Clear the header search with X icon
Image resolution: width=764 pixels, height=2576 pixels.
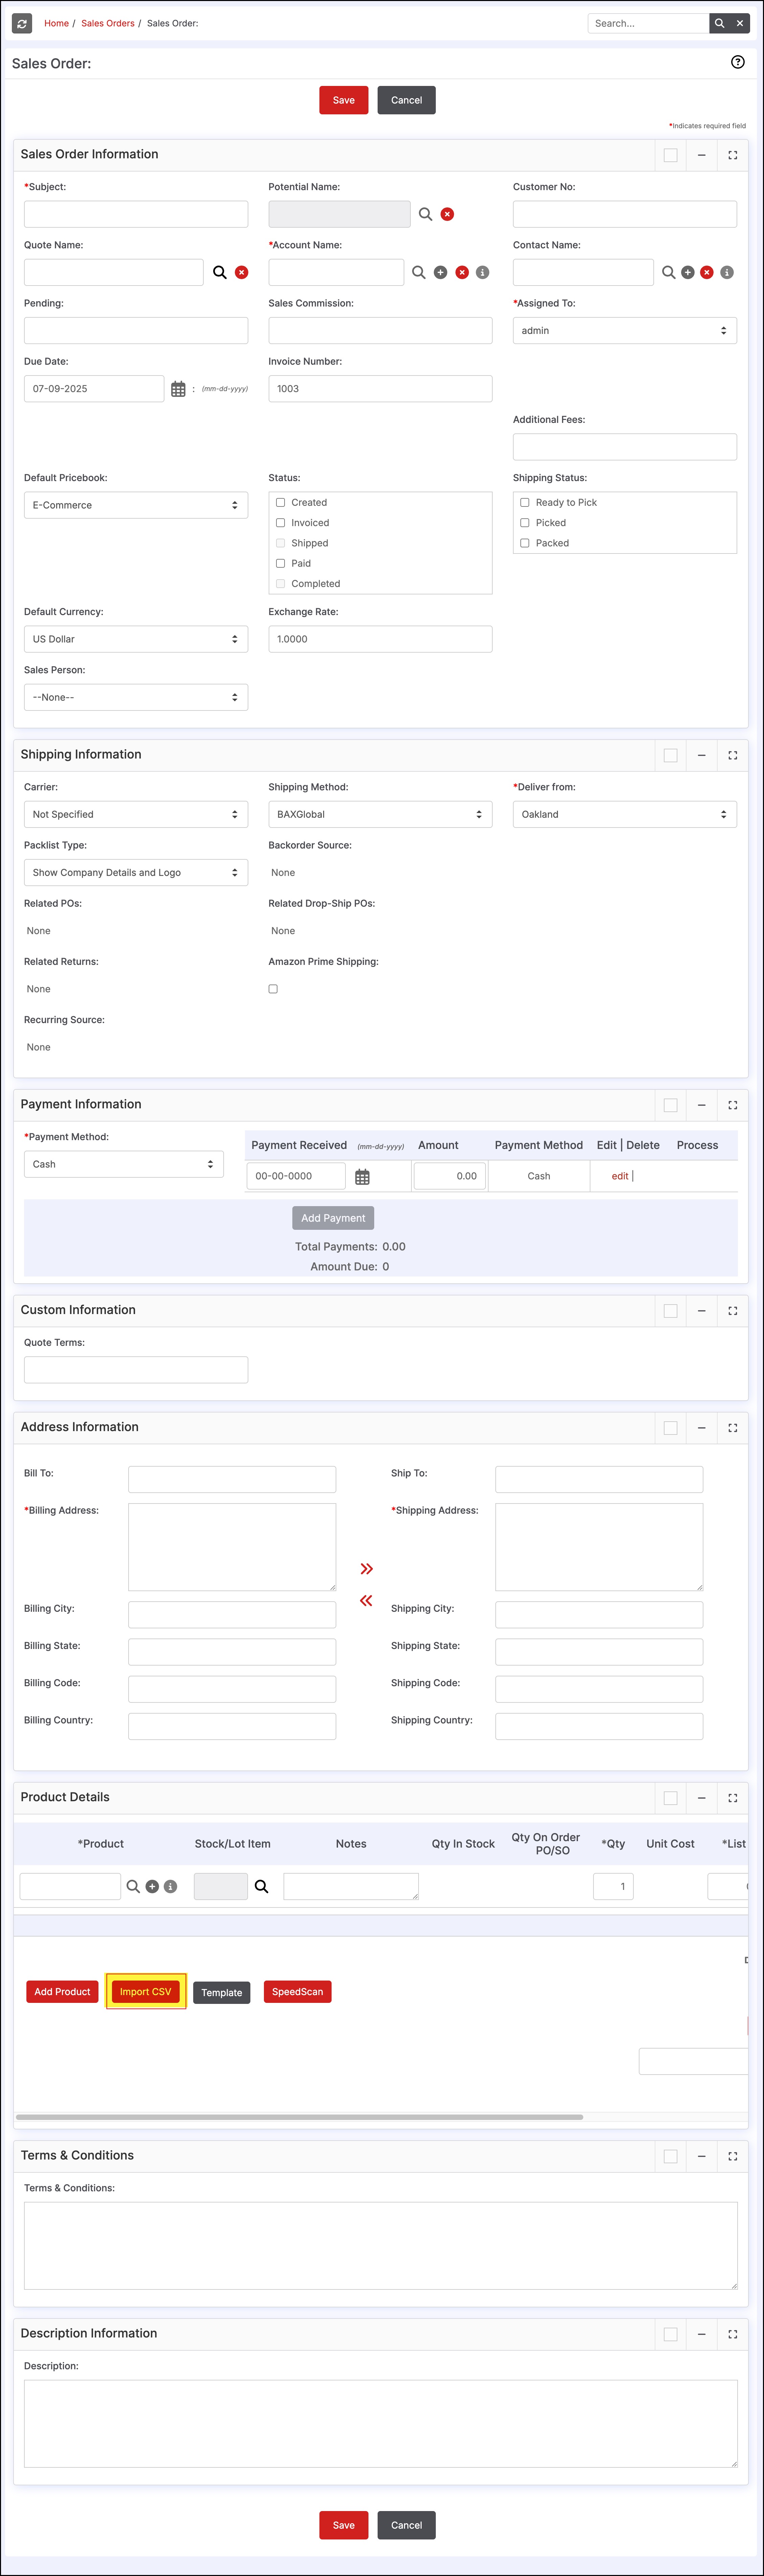pos(740,23)
